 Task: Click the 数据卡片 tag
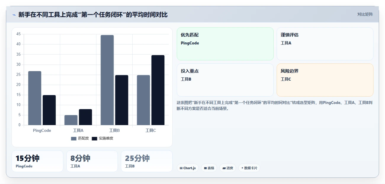[249, 168]
